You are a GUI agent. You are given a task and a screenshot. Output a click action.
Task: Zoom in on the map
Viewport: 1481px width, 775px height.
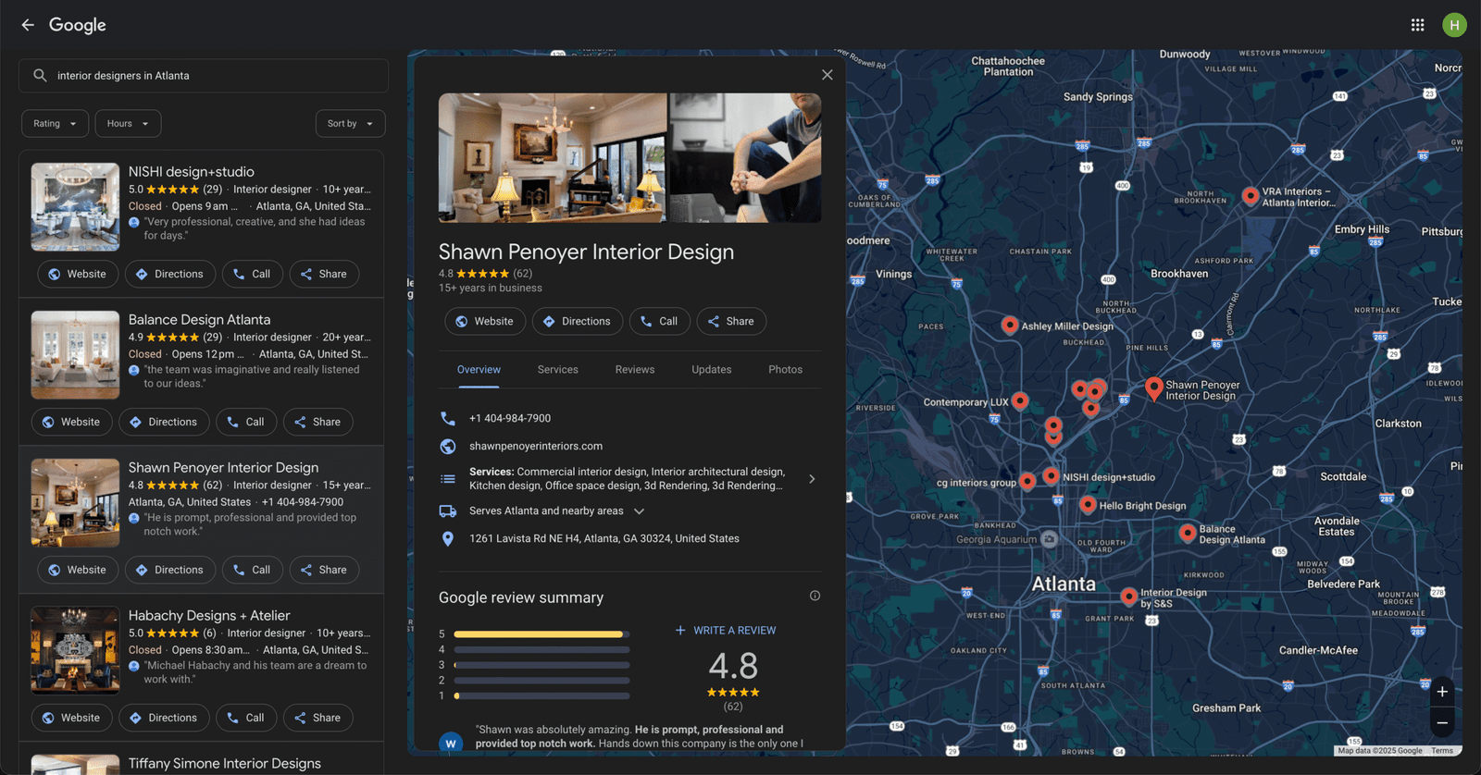[x=1442, y=692]
